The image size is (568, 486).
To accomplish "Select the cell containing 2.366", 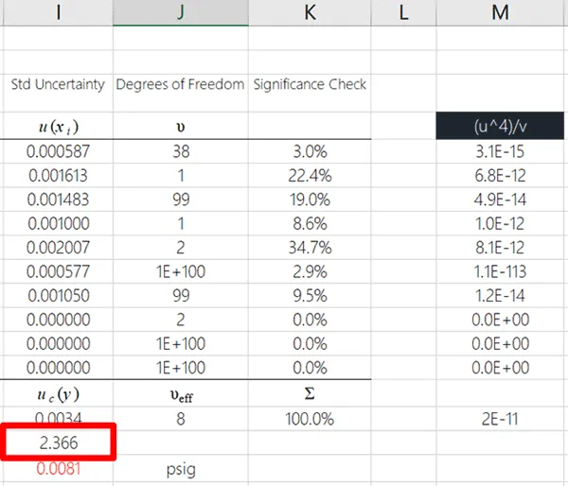I will tap(58, 443).
